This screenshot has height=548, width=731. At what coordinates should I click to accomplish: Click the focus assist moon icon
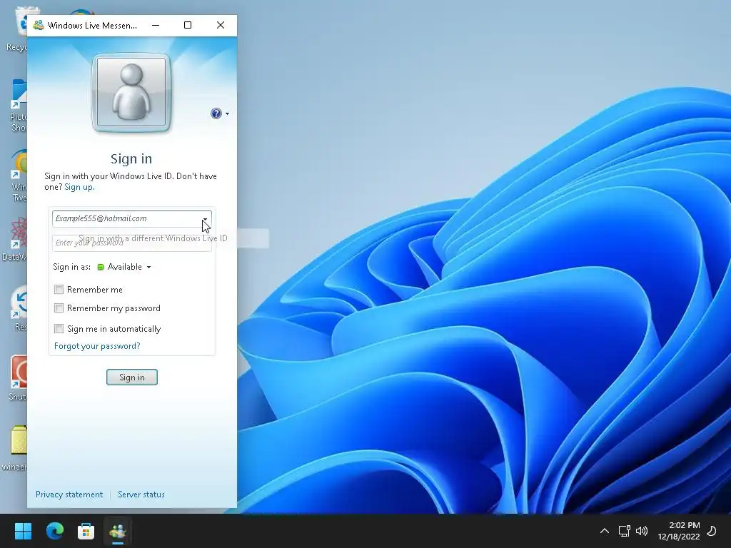(x=712, y=531)
